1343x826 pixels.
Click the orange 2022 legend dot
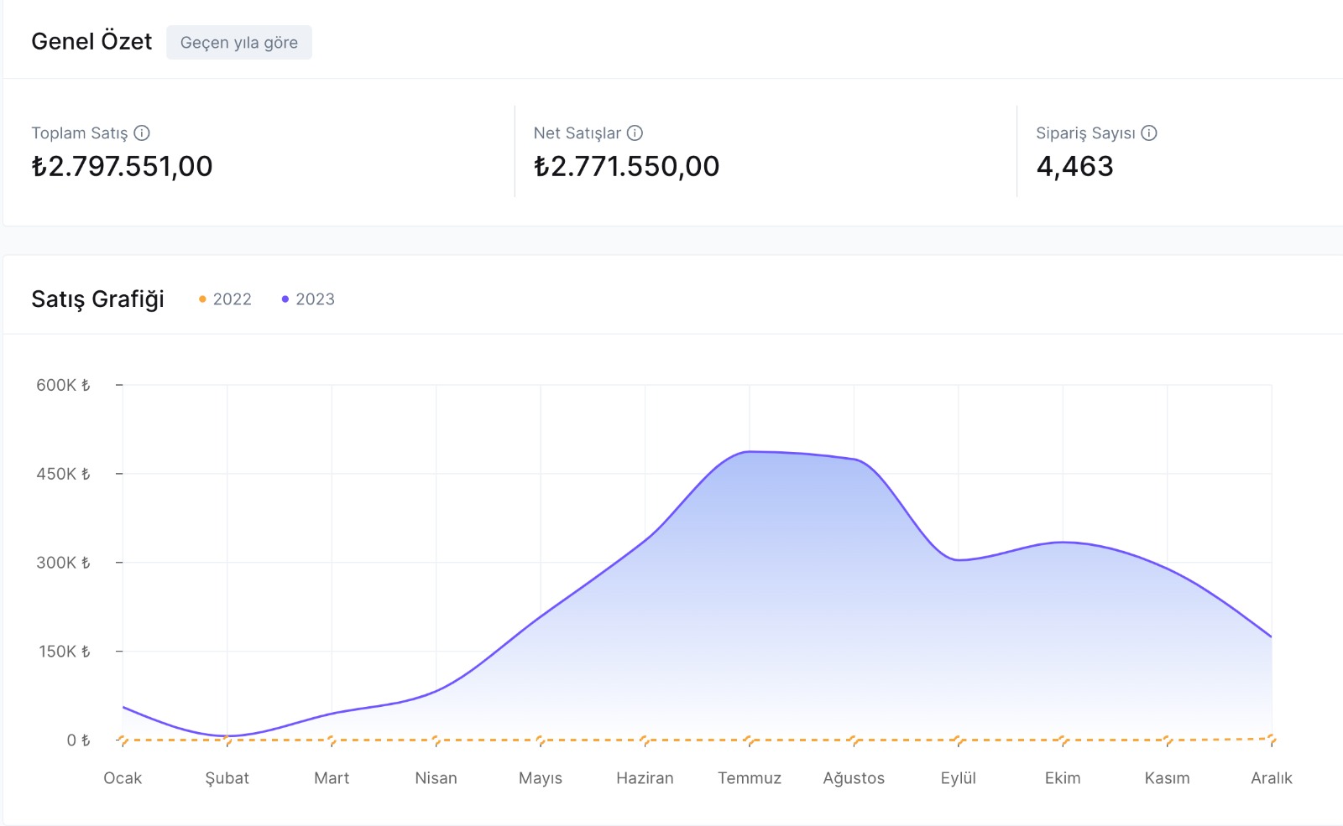coord(202,299)
